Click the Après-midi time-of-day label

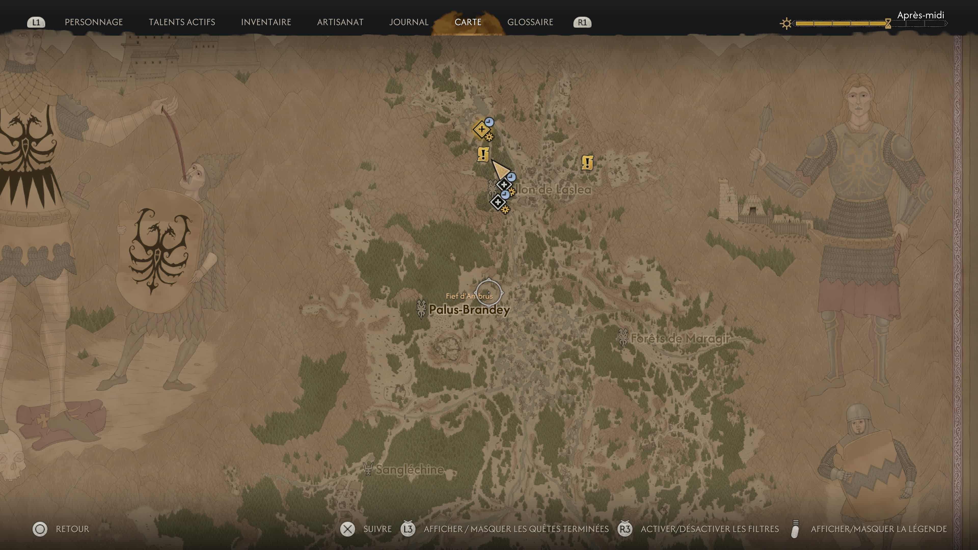point(920,15)
